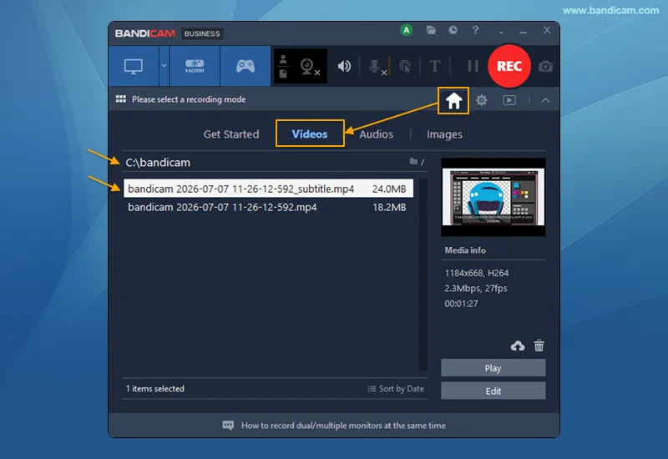The height and width of the screenshot is (459, 668).
Task: Open the screen recording mode dropdown arrow
Action: point(164,66)
